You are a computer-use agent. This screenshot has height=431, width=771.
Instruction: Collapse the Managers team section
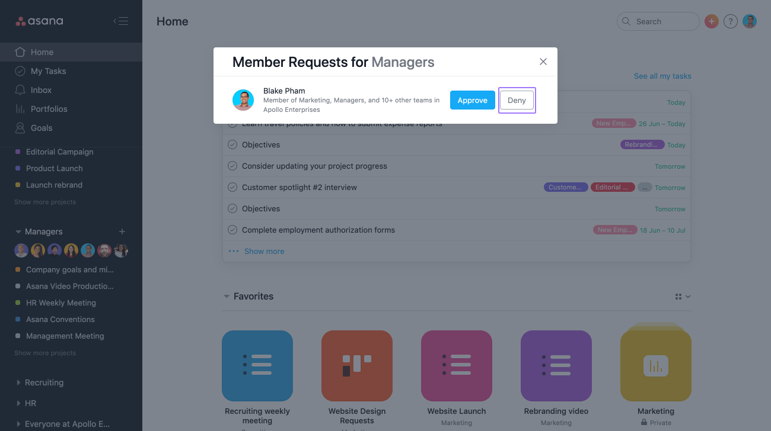(x=18, y=231)
